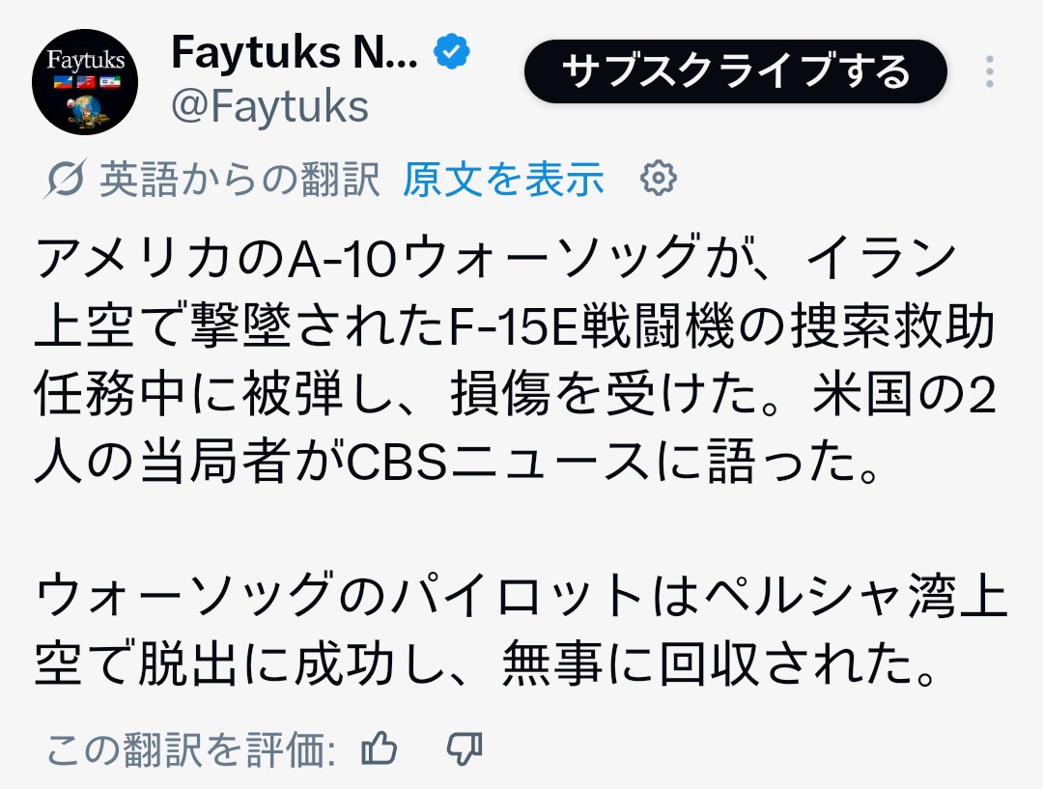Click the blue verified badge

452,51
